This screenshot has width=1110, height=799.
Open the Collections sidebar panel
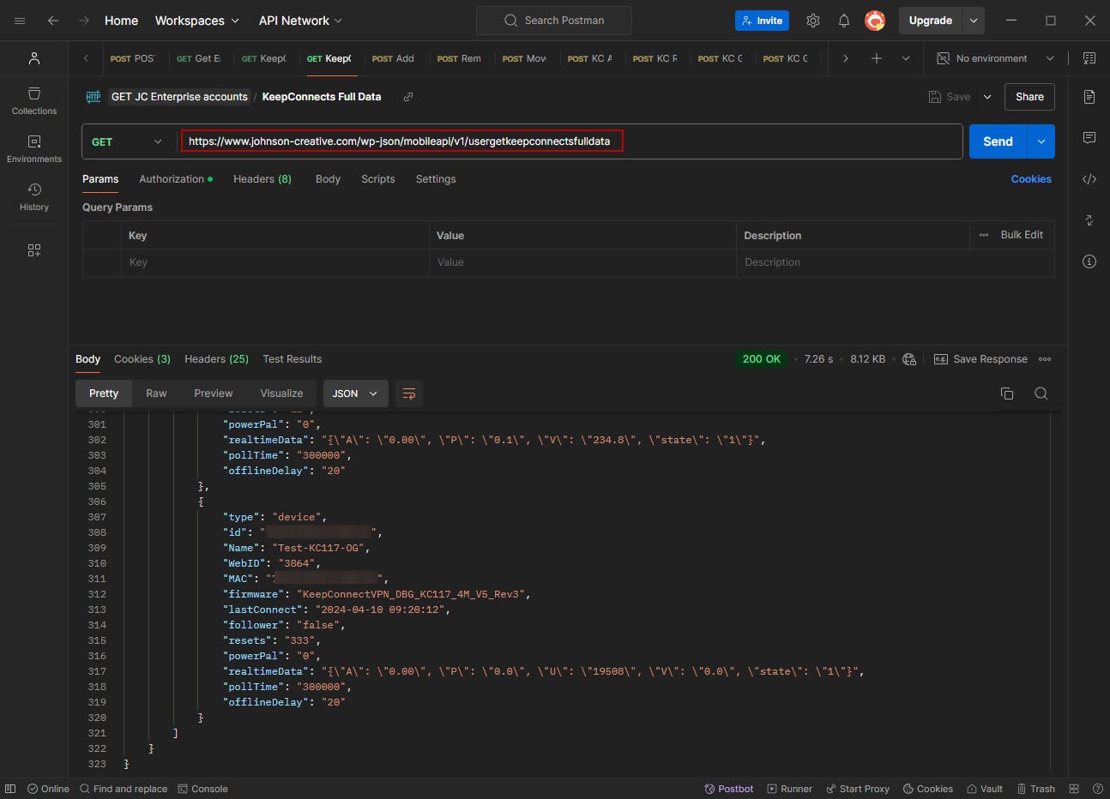click(x=34, y=100)
